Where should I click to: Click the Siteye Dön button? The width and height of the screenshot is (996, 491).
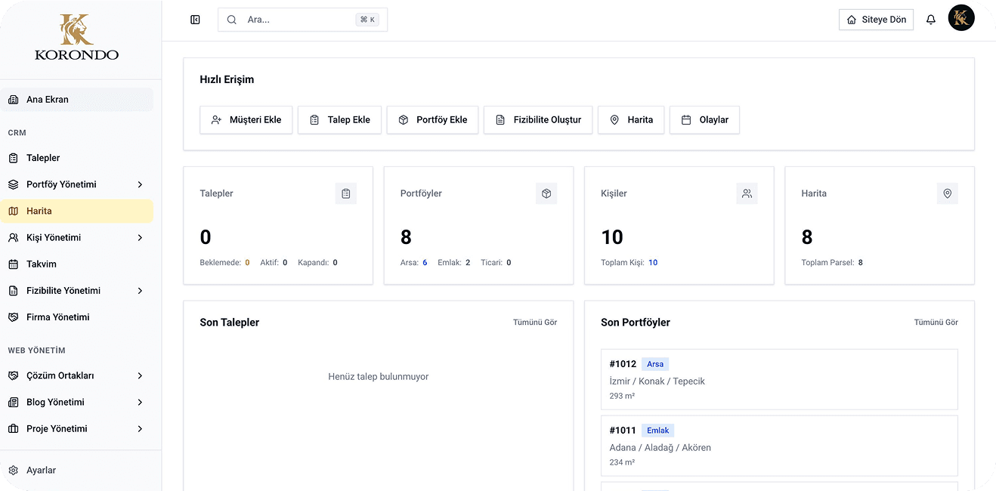875,19
